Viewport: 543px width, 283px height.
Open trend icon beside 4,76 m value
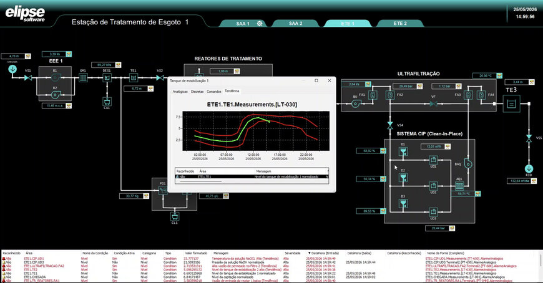pyautogui.click(x=27, y=56)
